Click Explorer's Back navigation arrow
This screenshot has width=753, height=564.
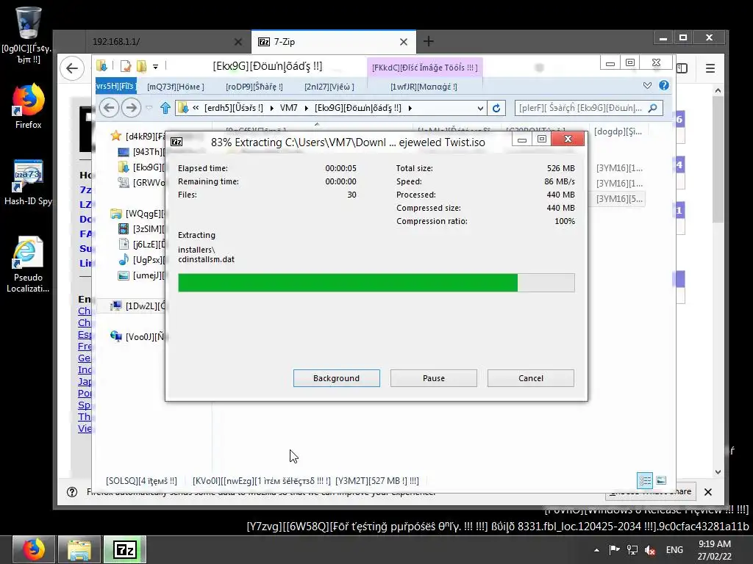[109, 108]
